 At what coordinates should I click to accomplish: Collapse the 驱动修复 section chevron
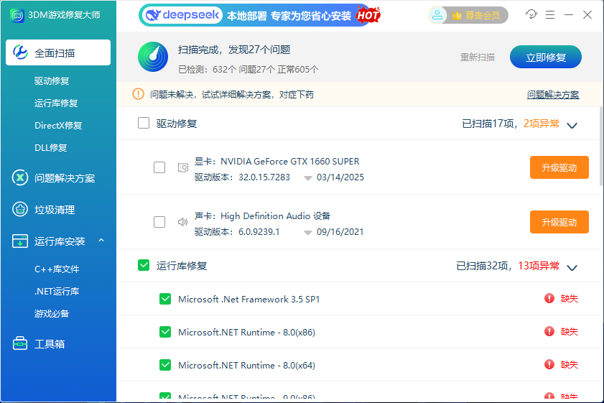(x=572, y=125)
